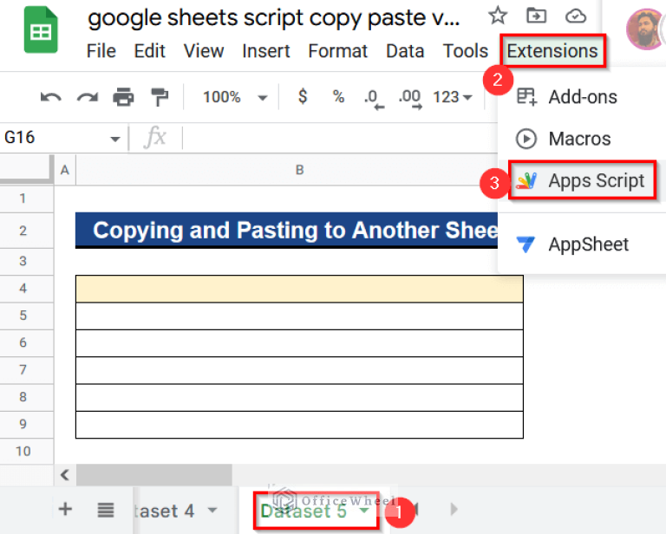Select Apps Script menu entry
Image resolution: width=666 pixels, height=534 pixels.
pos(582,180)
